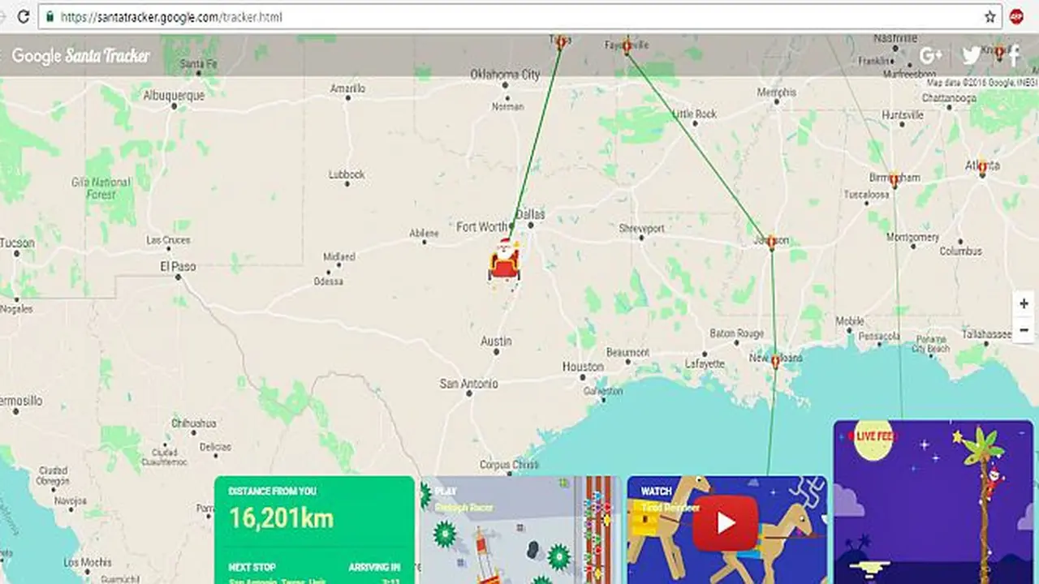1039x584 pixels.
Task: Click the Watch label on video card
Action: pos(657,491)
